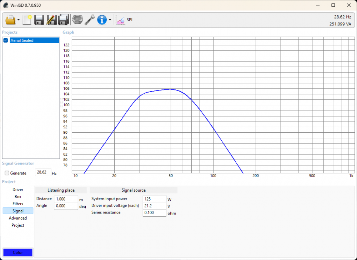Click the Save As pencil-disk icon
Image resolution: width=357 pixels, height=260 pixels.
51,20
